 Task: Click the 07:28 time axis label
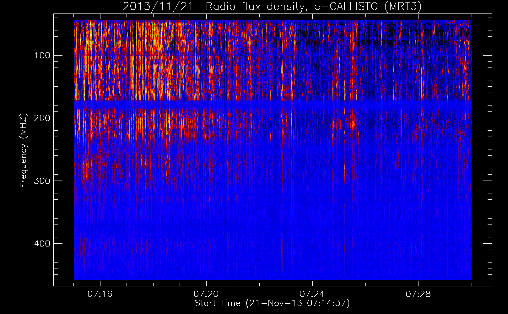418,294
